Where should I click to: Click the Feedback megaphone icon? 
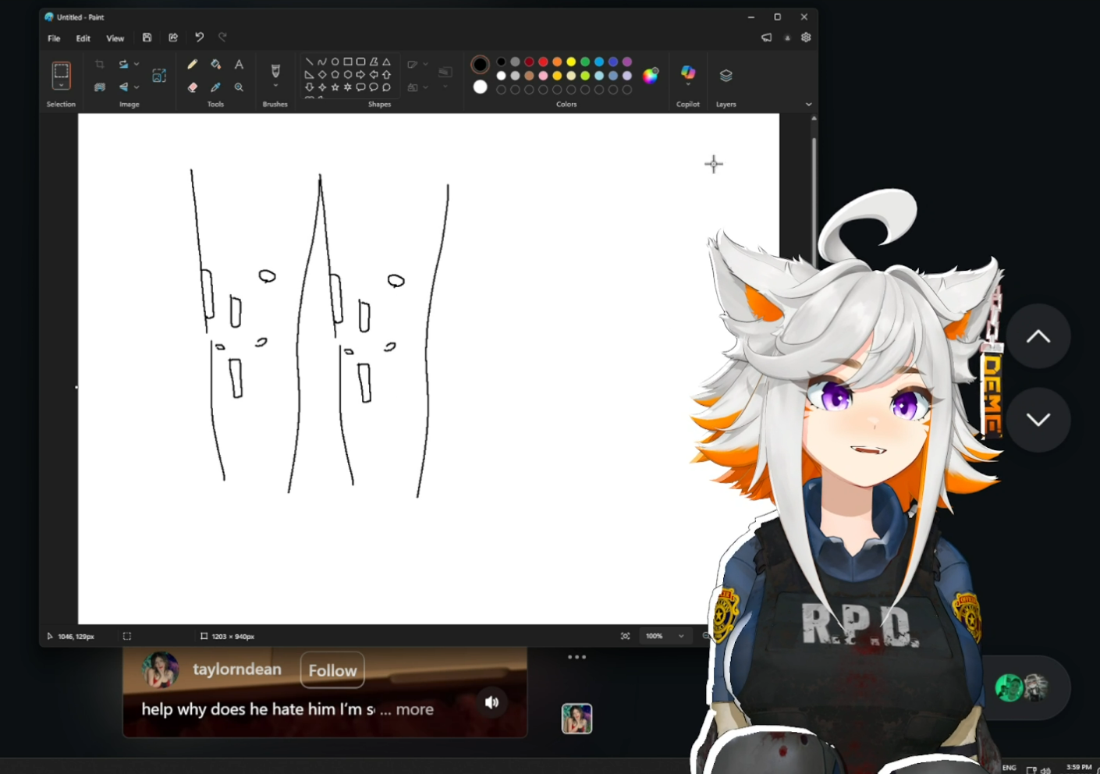(x=767, y=37)
